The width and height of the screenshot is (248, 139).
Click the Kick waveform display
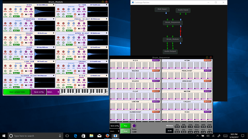click(x=45, y=12)
